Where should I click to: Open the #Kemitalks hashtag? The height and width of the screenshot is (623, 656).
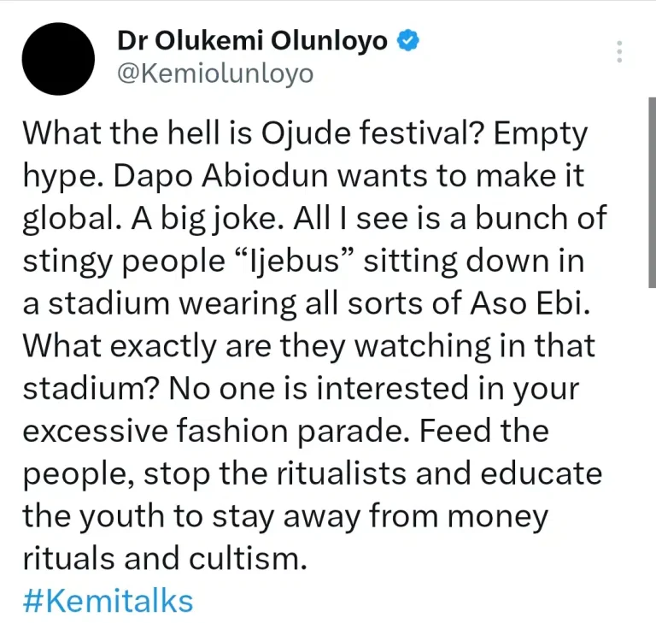(x=107, y=600)
